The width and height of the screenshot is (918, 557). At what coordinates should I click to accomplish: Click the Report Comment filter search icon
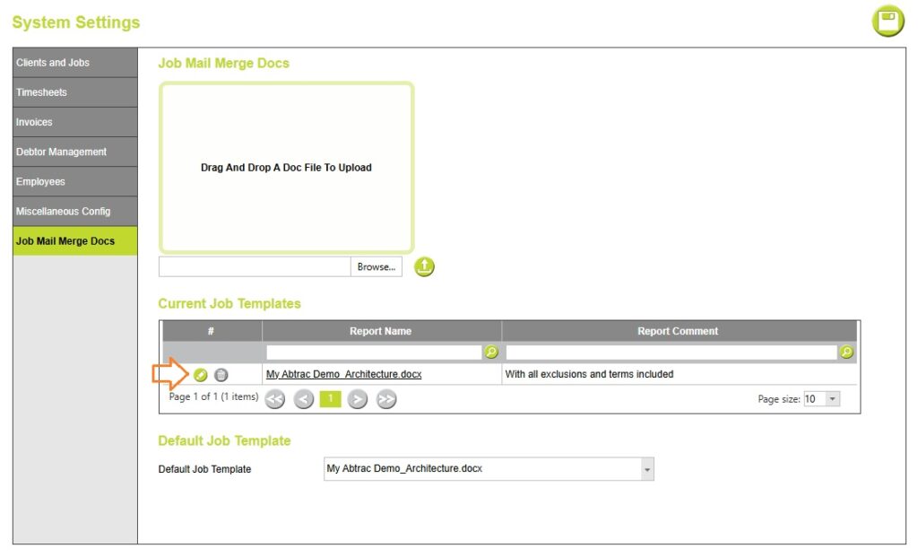pyautogui.click(x=846, y=352)
